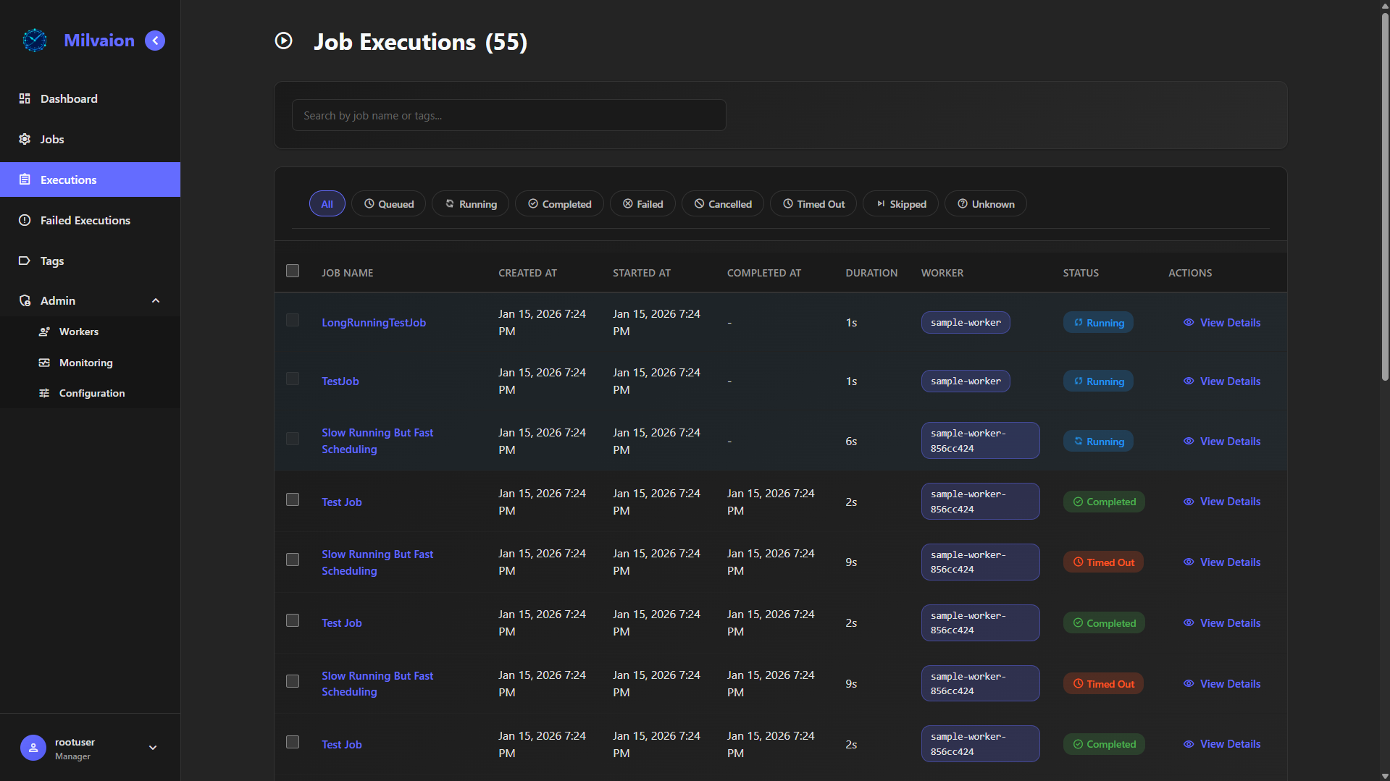Toggle the select-all checkbox in table header
This screenshot has width=1390, height=781.
(293, 271)
